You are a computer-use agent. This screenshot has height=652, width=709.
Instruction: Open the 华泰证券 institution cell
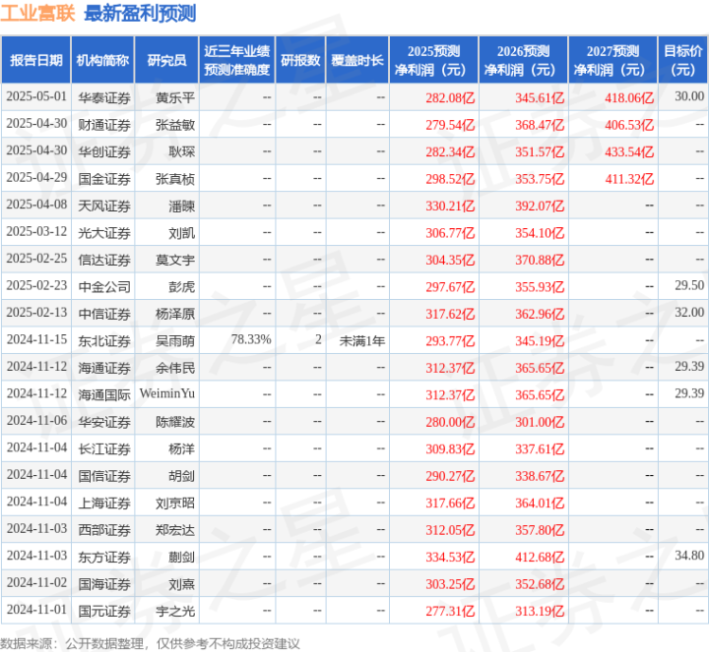pos(103,97)
